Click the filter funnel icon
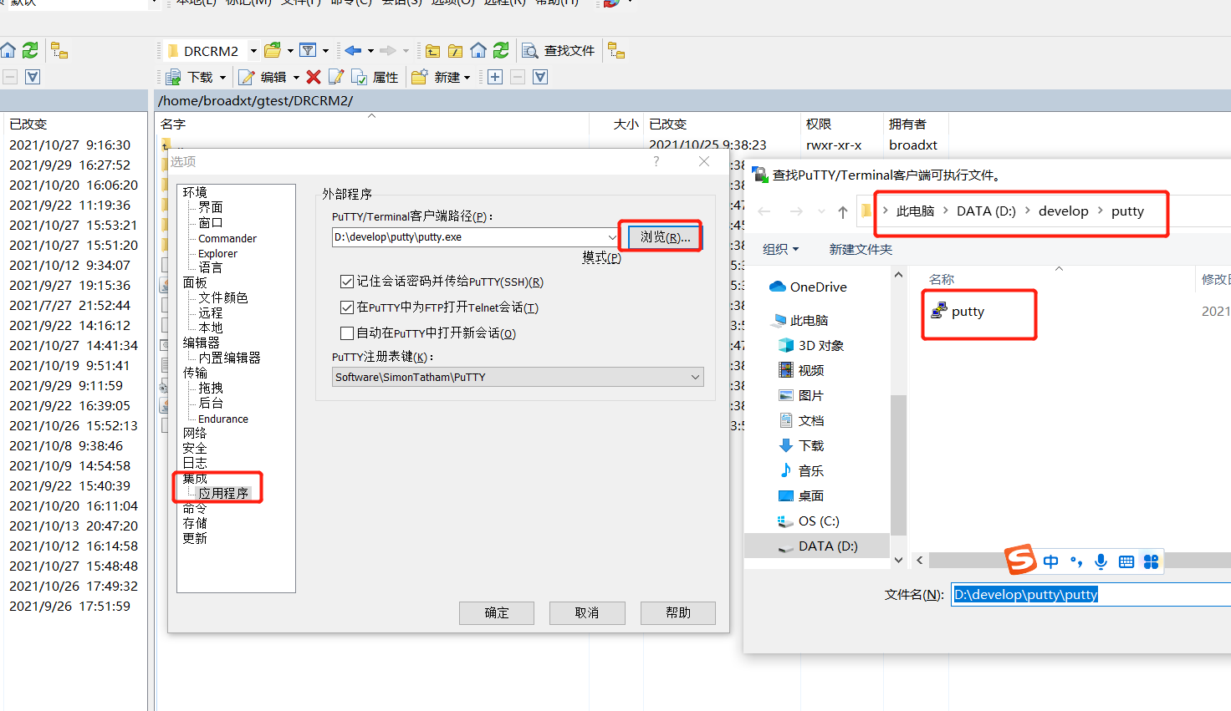1231x711 pixels. 308,51
